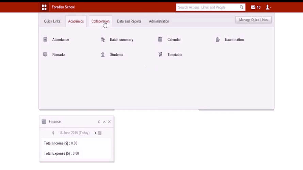Click the search magnifier icon
The height and width of the screenshot is (170, 303).
(x=241, y=7)
